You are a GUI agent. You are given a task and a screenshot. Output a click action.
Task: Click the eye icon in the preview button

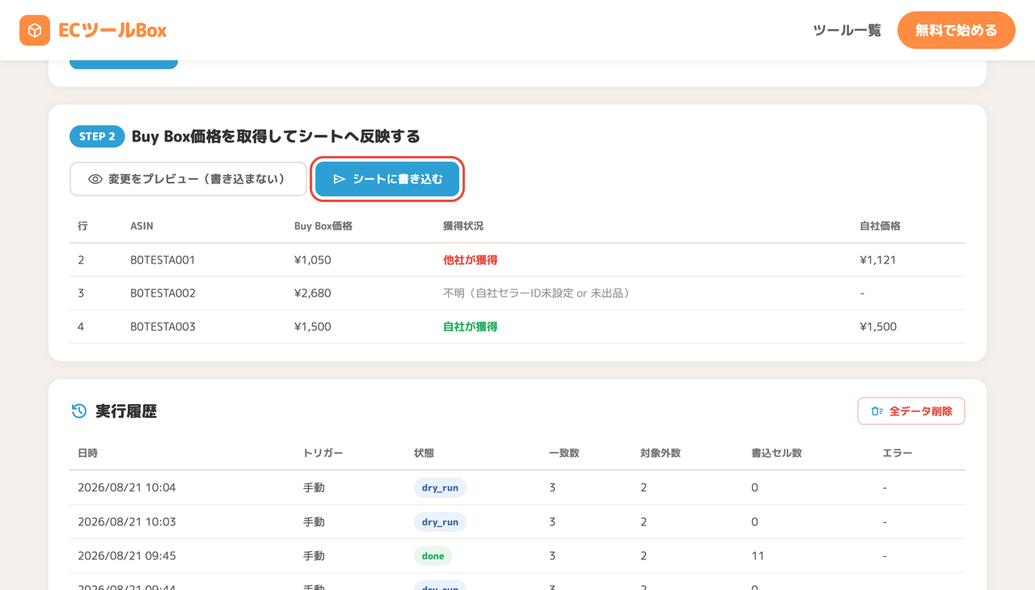pos(95,179)
